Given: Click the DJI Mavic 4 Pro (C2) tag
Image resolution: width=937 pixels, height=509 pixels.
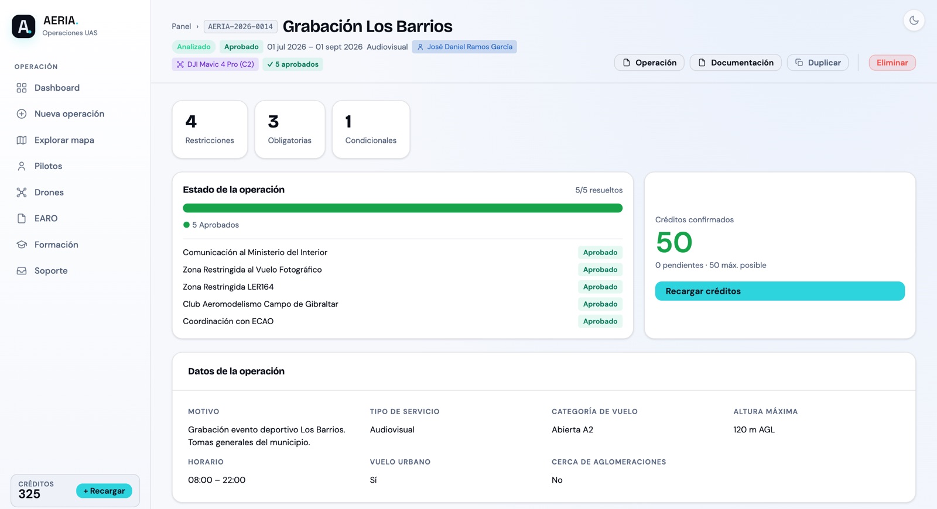Looking at the screenshot, I should [215, 64].
